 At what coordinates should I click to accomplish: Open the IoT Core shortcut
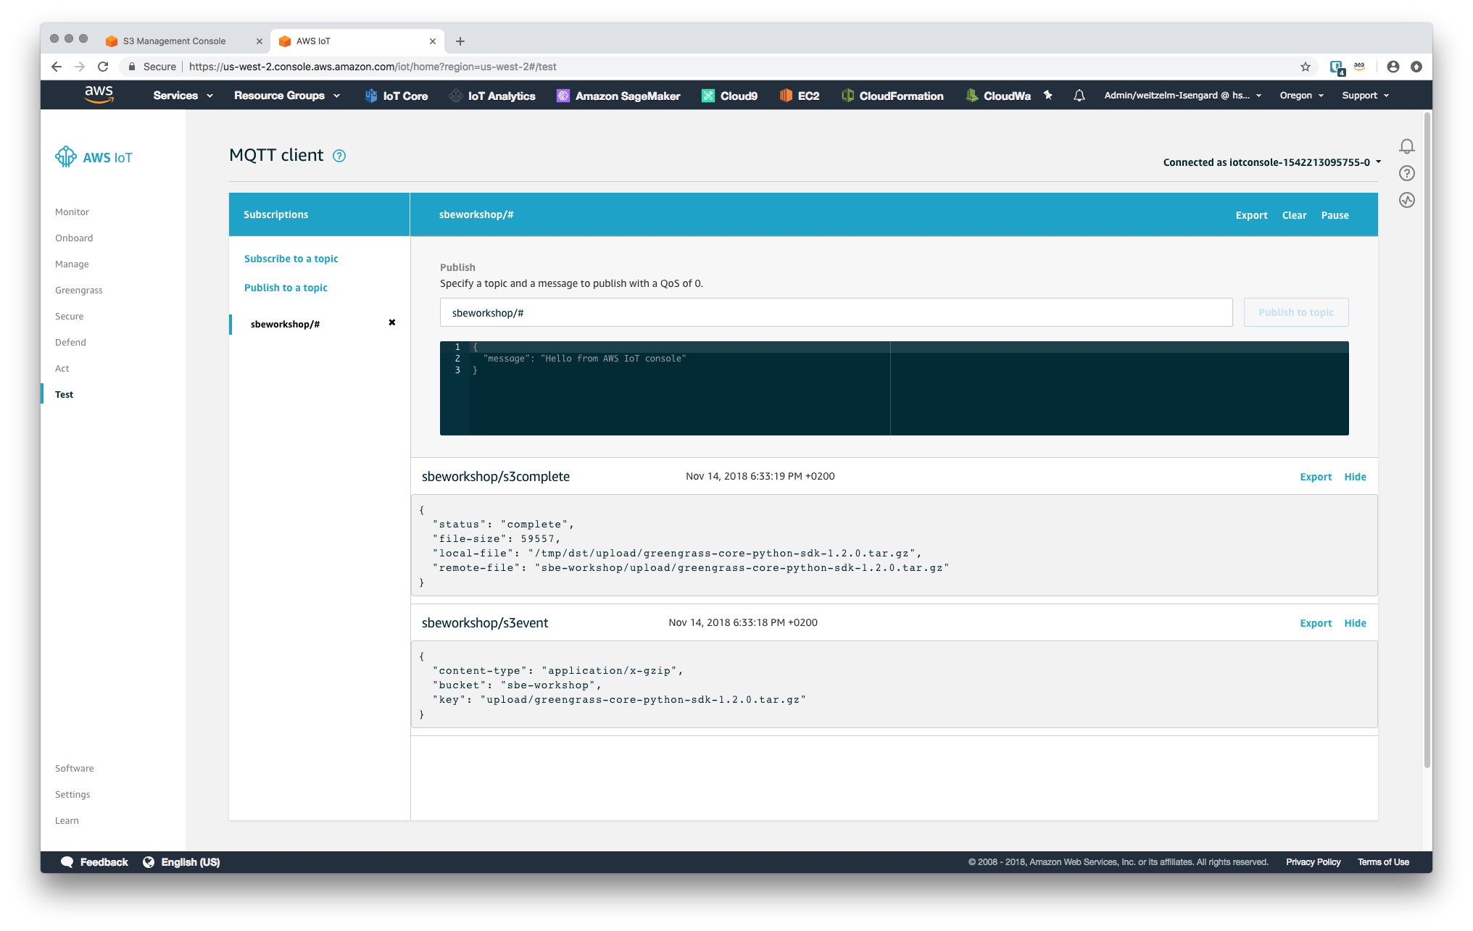point(397,96)
